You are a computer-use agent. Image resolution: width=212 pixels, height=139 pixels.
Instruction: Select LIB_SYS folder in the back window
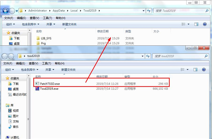pos(46,39)
